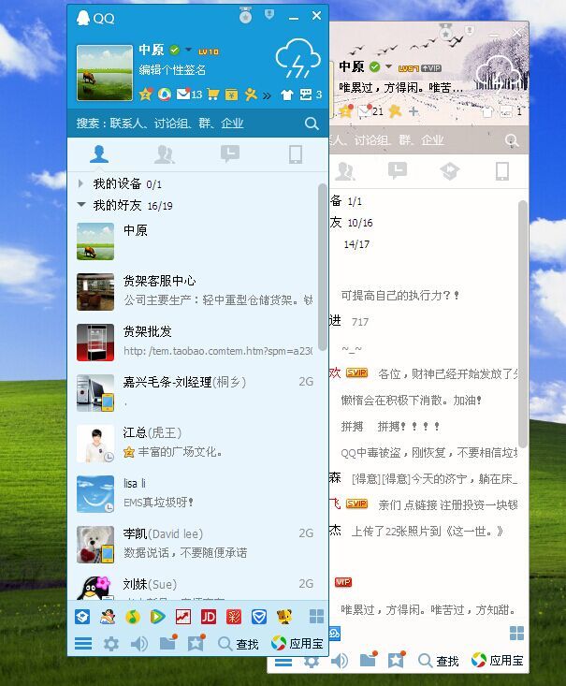Expand the 我的设备 group
The width and height of the screenshot is (566, 686).
click(x=82, y=184)
